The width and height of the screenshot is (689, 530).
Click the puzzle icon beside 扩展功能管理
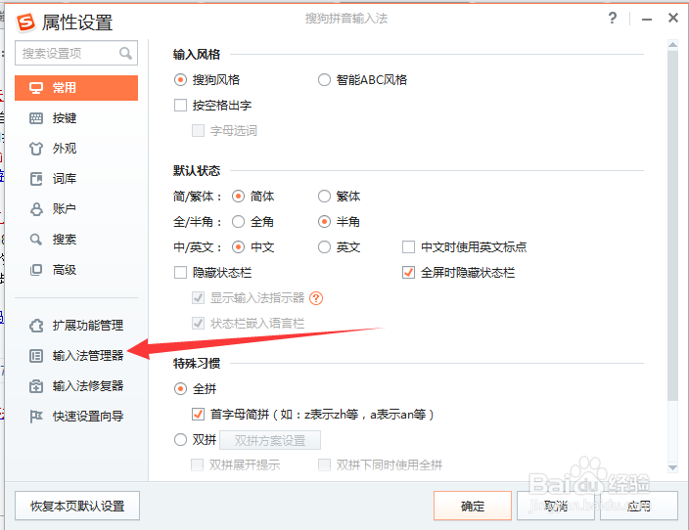point(36,326)
